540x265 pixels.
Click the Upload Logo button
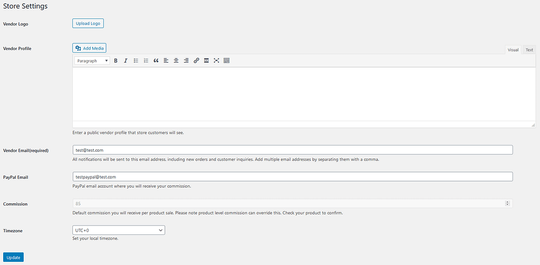coord(88,23)
